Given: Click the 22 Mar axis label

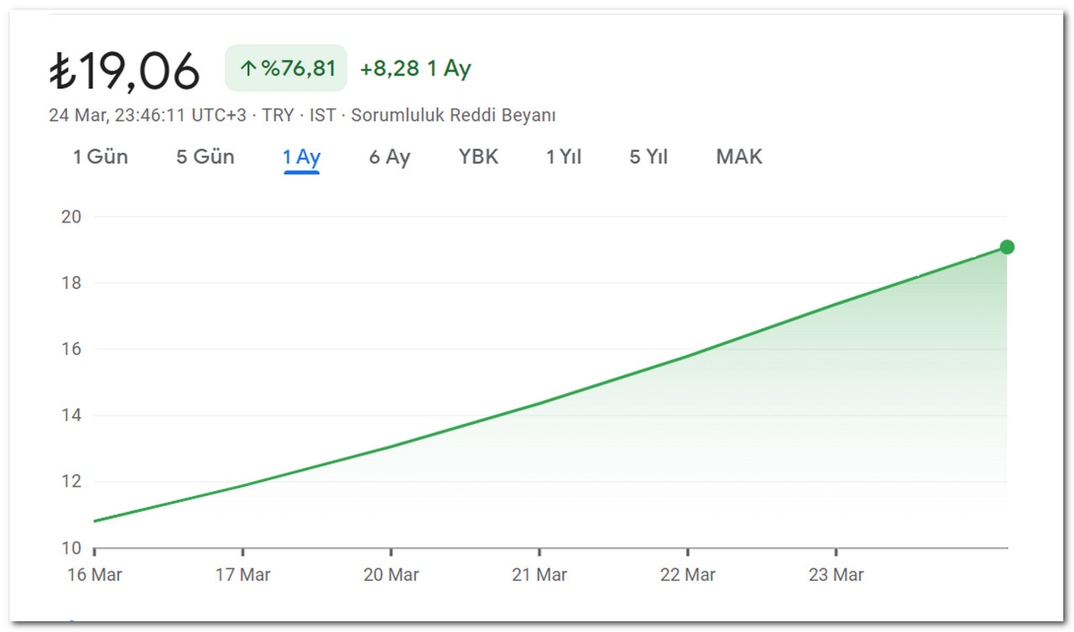Looking at the screenshot, I should (x=688, y=575).
